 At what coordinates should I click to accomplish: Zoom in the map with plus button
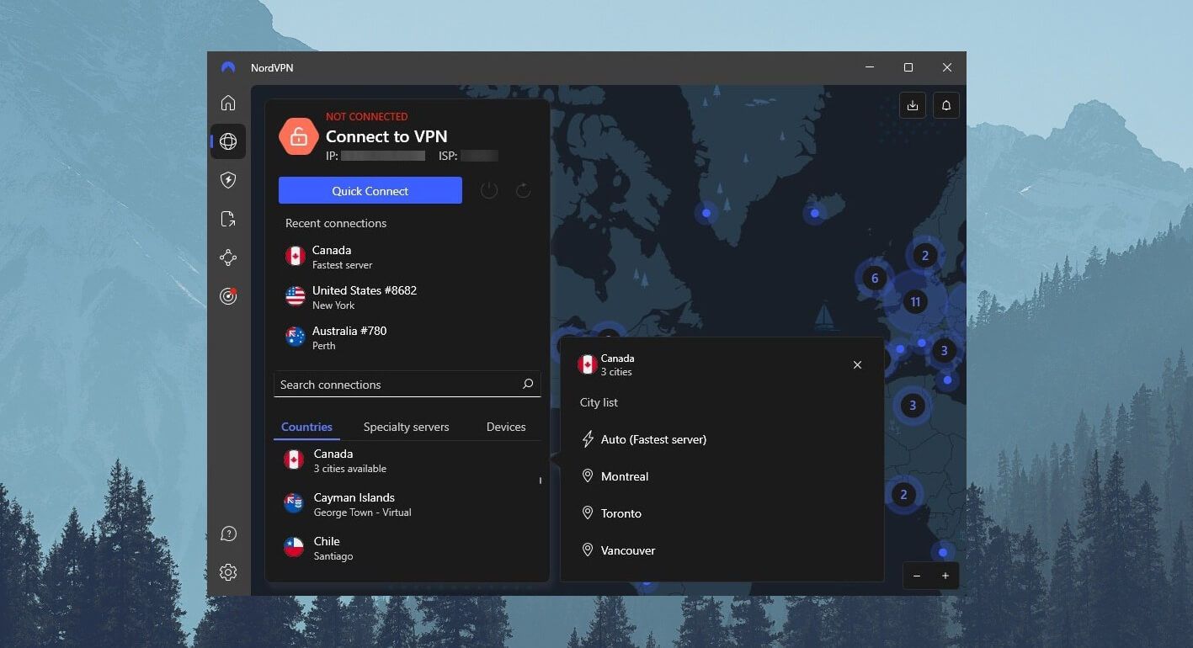pos(945,576)
